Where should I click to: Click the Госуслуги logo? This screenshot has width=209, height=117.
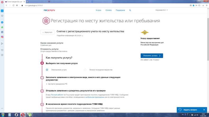(x=49, y=10)
